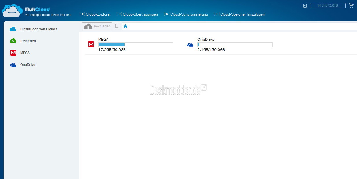
Task: Open the Cloud-Übertragungen tab
Action: click(137, 14)
